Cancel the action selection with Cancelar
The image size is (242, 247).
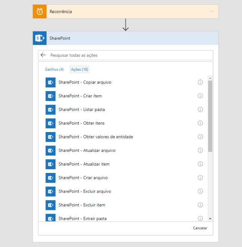(x=200, y=228)
